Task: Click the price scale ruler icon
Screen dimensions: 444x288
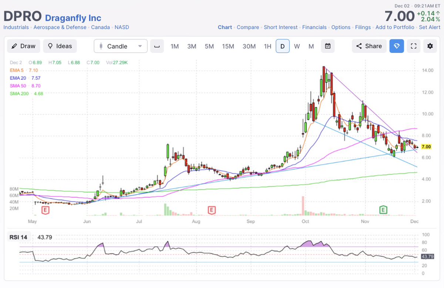Action: tap(157, 46)
